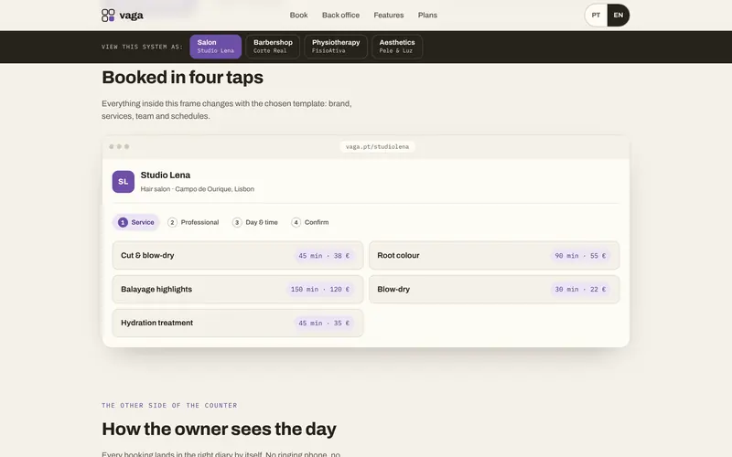This screenshot has width=732, height=457.
Task: Switch language to EN
Action: point(619,16)
